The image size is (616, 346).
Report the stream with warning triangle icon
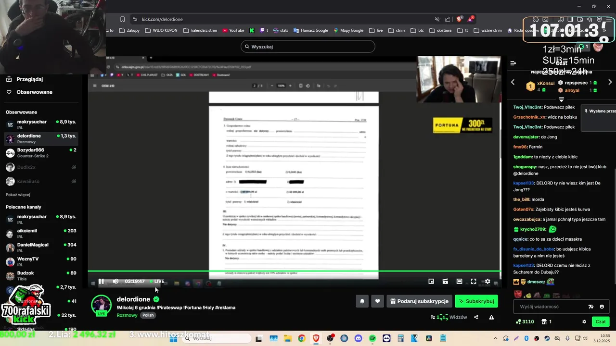point(491,317)
